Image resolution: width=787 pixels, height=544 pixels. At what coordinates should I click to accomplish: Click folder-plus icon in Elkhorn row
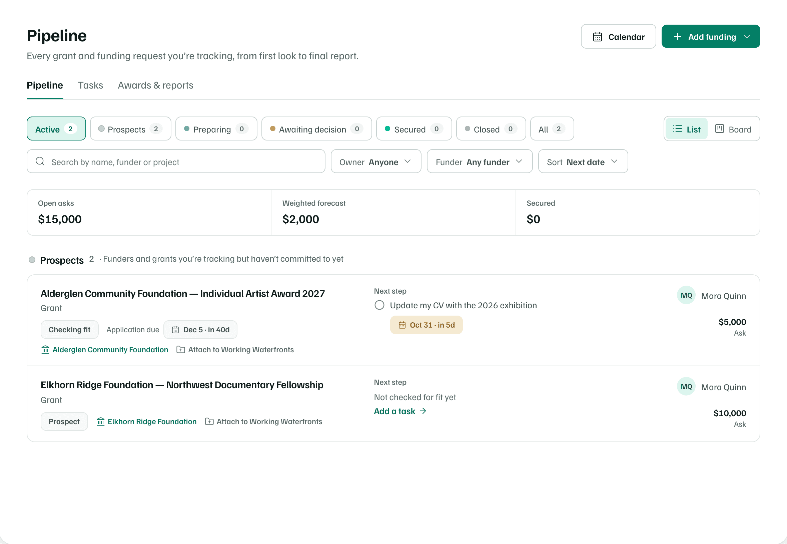tap(209, 421)
